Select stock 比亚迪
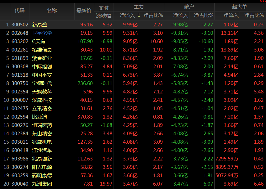The image size is (266, 189). [x=40, y=117]
